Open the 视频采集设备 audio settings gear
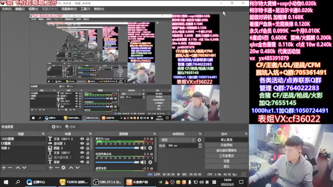 coord(150,162)
